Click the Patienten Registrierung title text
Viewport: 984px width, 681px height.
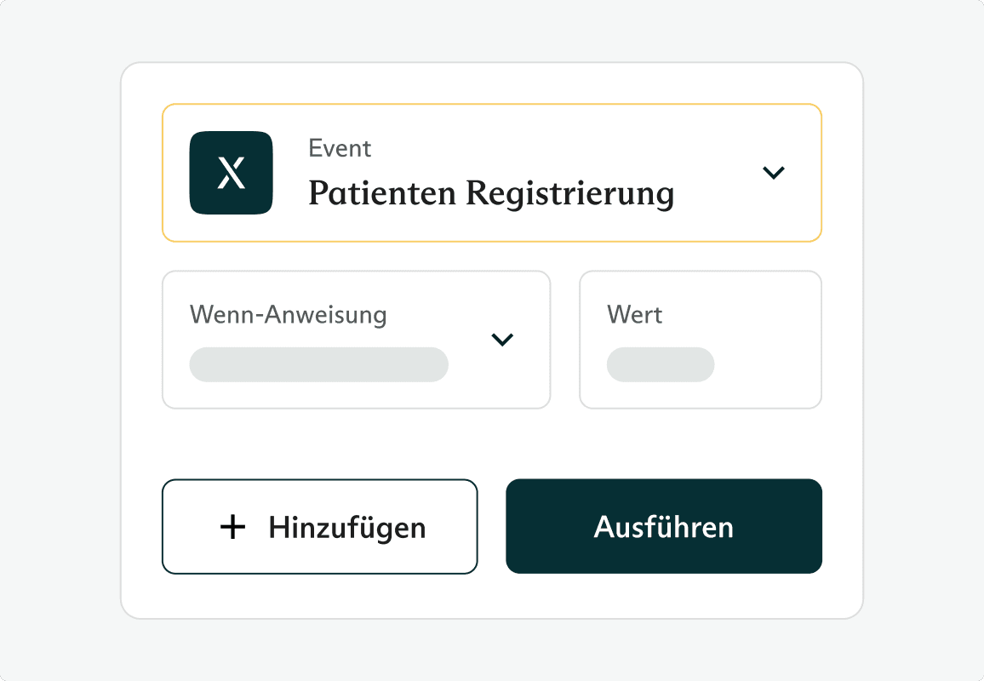point(490,194)
